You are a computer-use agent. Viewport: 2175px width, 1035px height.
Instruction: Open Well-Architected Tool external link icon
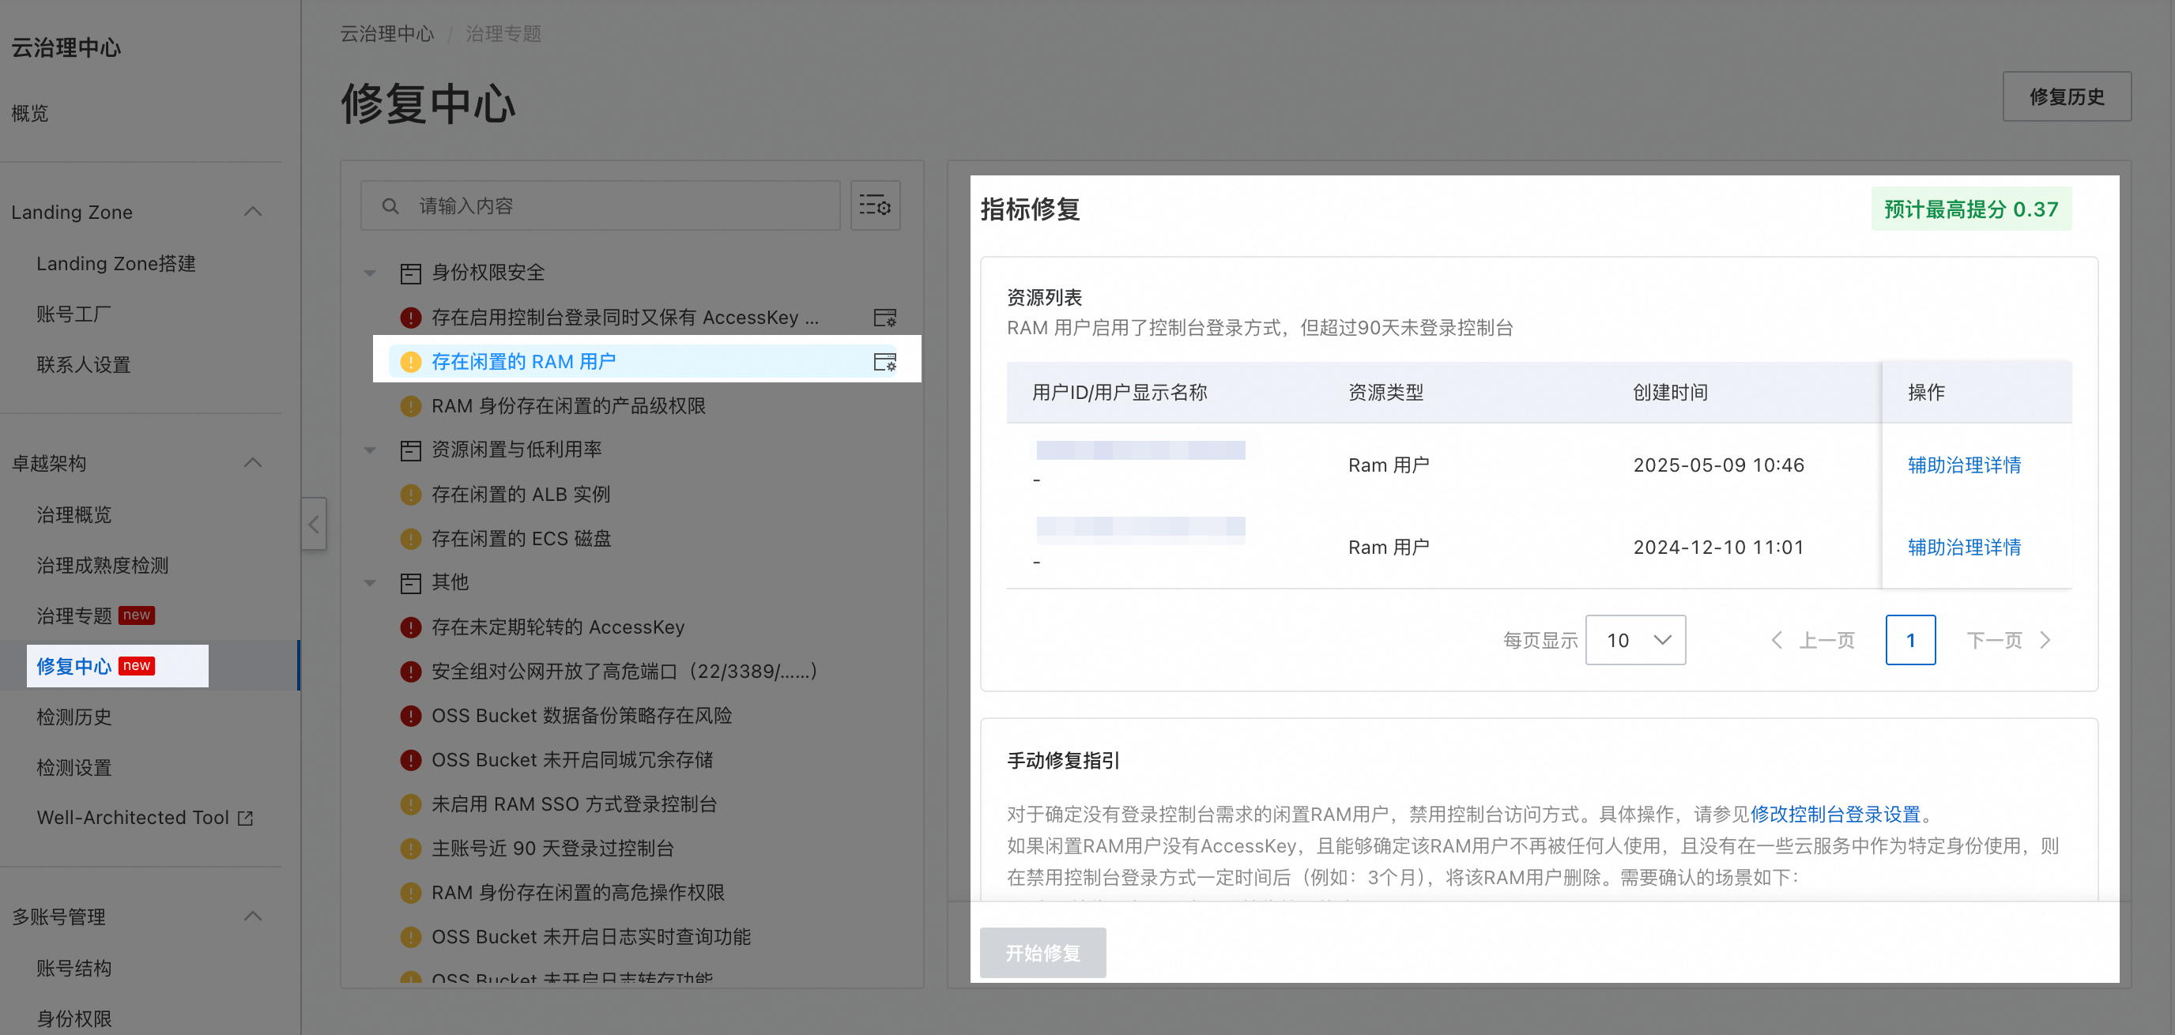pyautogui.click(x=246, y=817)
